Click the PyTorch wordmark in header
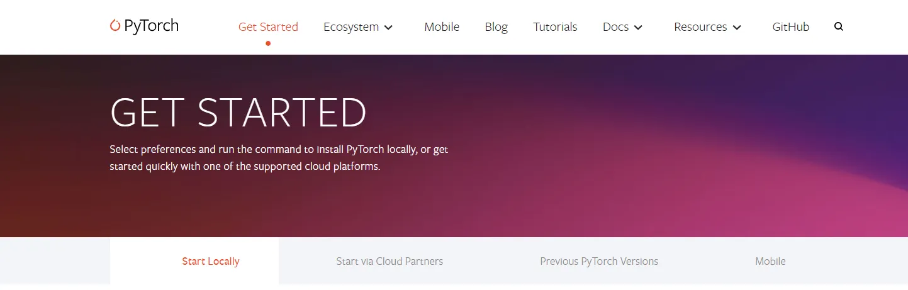Image resolution: width=908 pixels, height=290 pixels. point(151,26)
